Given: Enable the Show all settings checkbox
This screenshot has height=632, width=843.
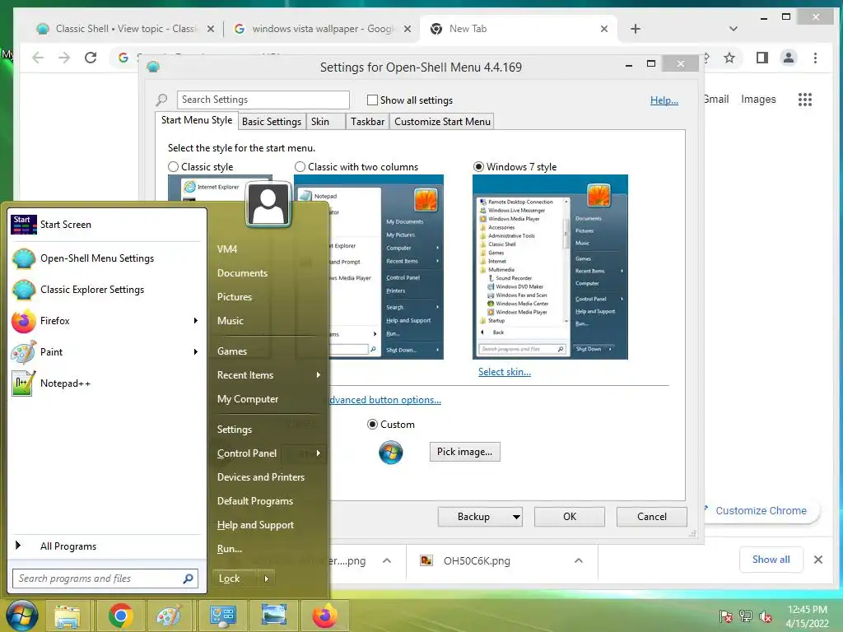Looking at the screenshot, I should [x=372, y=100].
